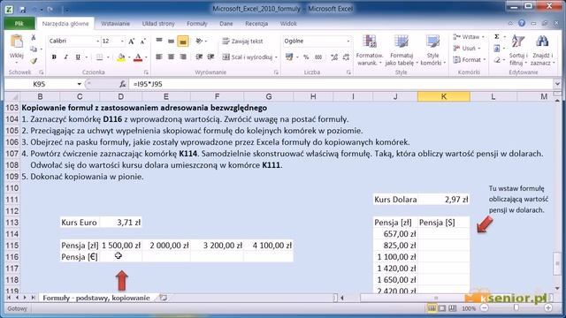Click the AutoSum sigma icon

point(497,37)
